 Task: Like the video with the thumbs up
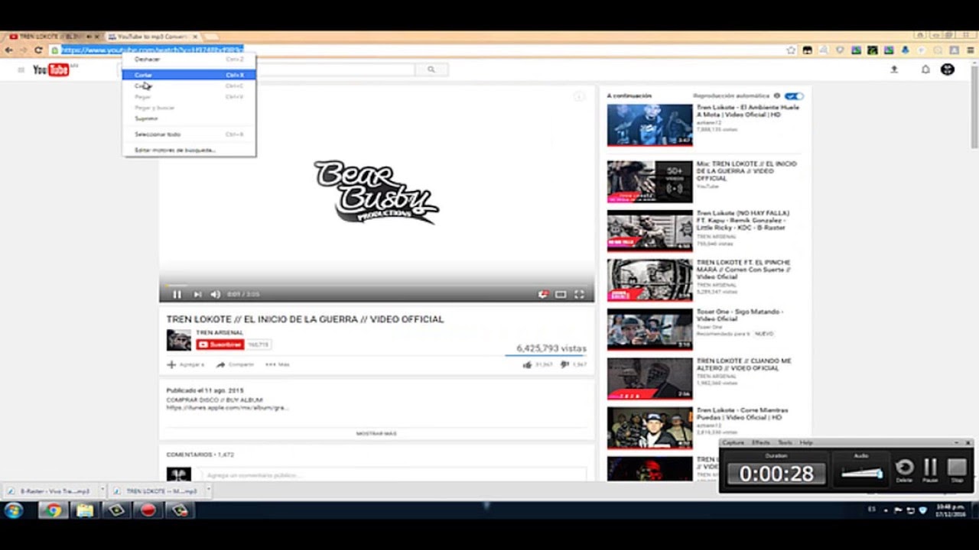527,365
